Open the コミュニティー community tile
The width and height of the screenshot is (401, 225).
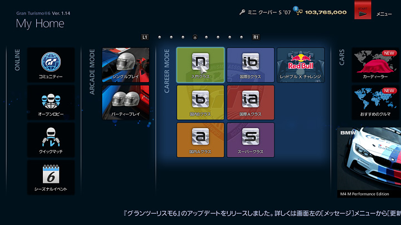pyautogui.click(x=51, y=64)
